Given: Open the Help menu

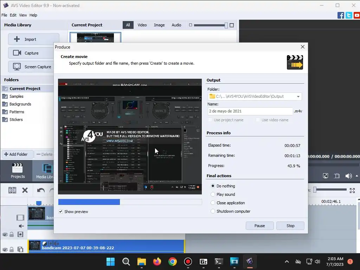Looking at the screenshot, I should 33,15.
